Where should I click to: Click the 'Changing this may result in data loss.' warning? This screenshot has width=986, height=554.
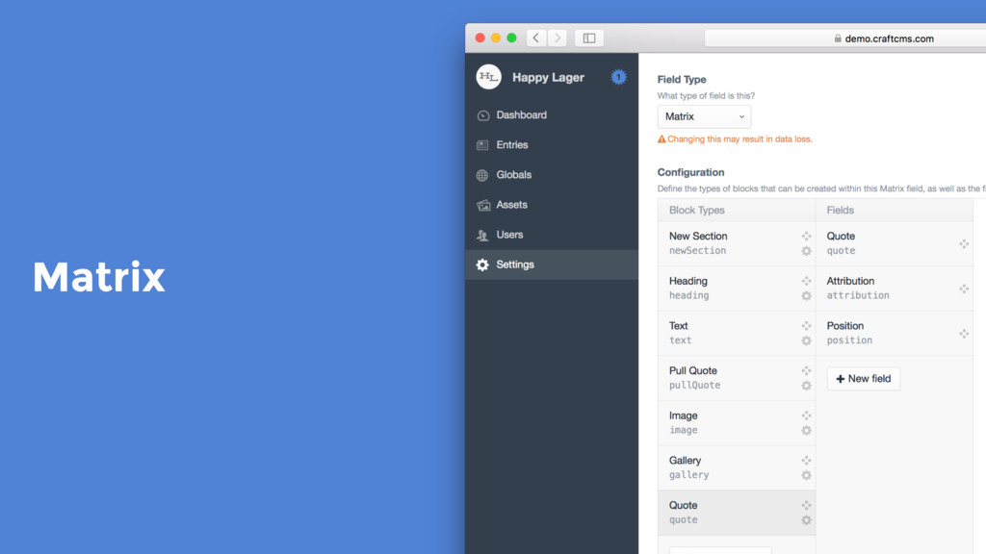[x=735, y=139]
